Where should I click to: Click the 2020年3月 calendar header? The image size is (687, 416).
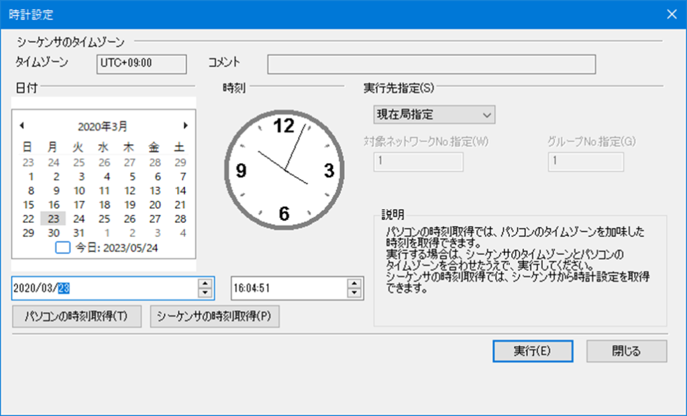click(x=103, y=125)
